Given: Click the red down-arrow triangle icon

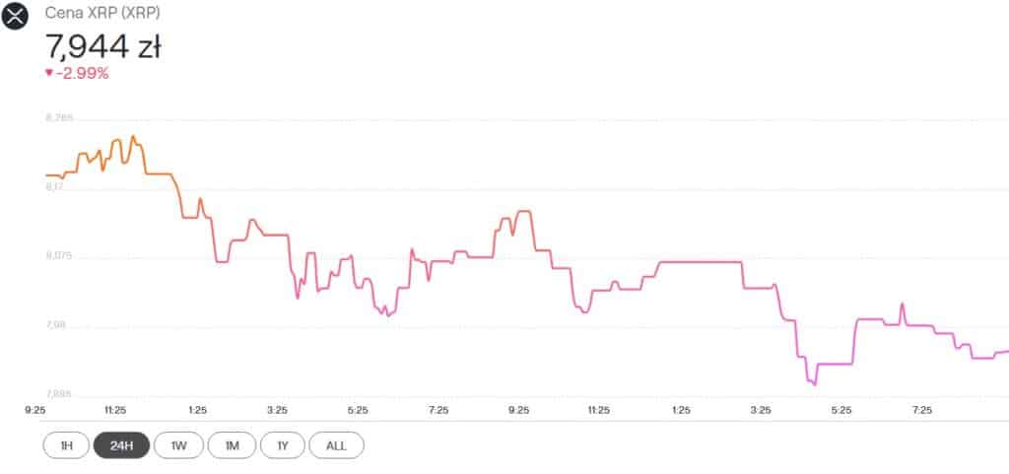Looking at the screenshot, I should (49, 73).
